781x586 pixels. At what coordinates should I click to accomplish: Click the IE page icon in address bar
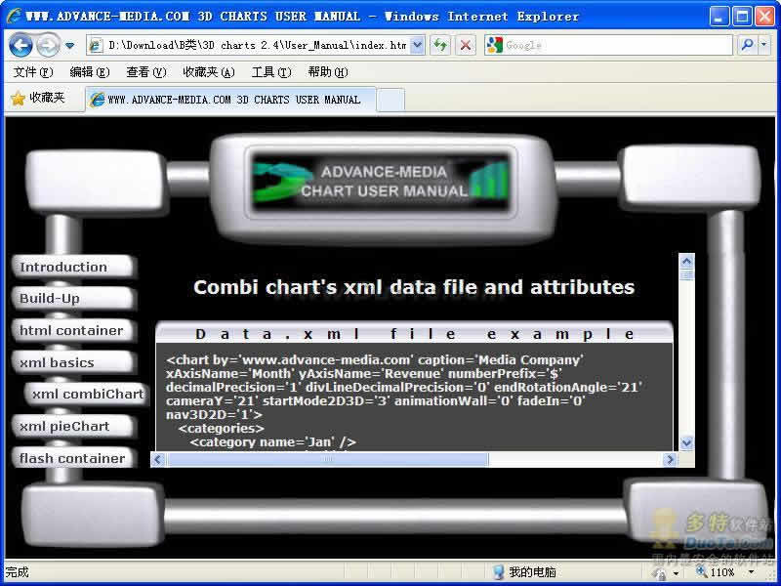[95, 45]
